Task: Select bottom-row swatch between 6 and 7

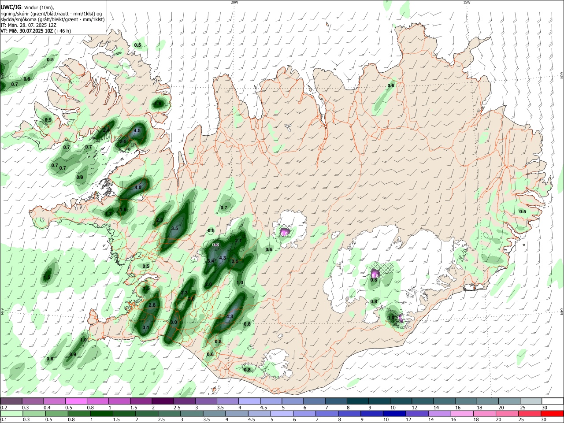Action: click(304, 413)
